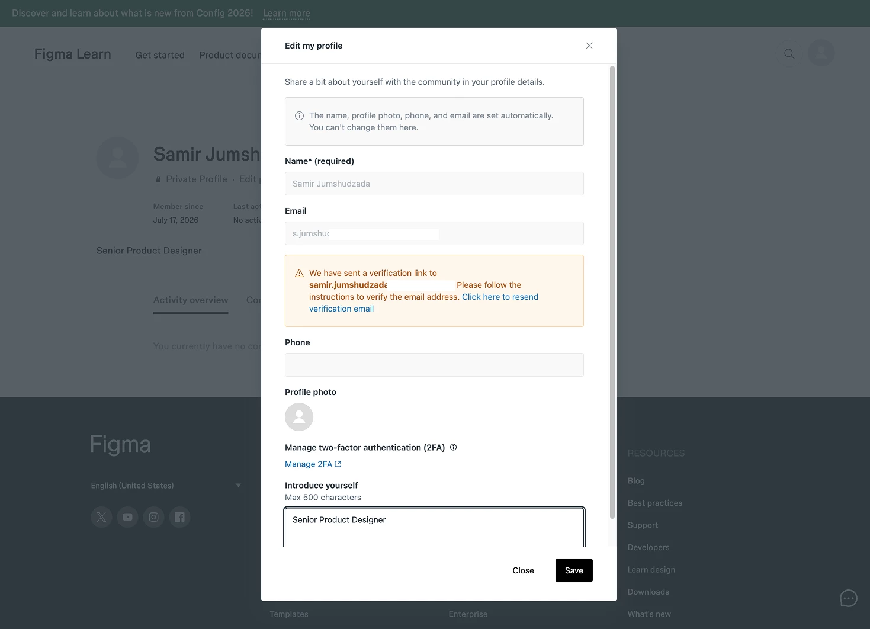Click here to resend verification email

(x=423, y=303)
